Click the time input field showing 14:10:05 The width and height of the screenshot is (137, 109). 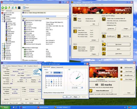pyautogui.click(x=76, y=88)
